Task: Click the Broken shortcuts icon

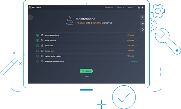Action: tap(42, 40)
